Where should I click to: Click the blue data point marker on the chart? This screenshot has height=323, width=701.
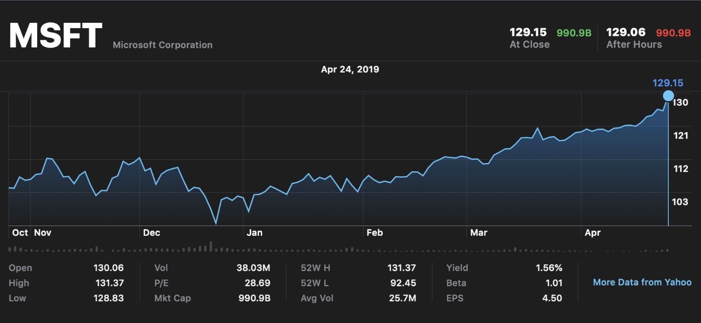(x=668, y=96)
